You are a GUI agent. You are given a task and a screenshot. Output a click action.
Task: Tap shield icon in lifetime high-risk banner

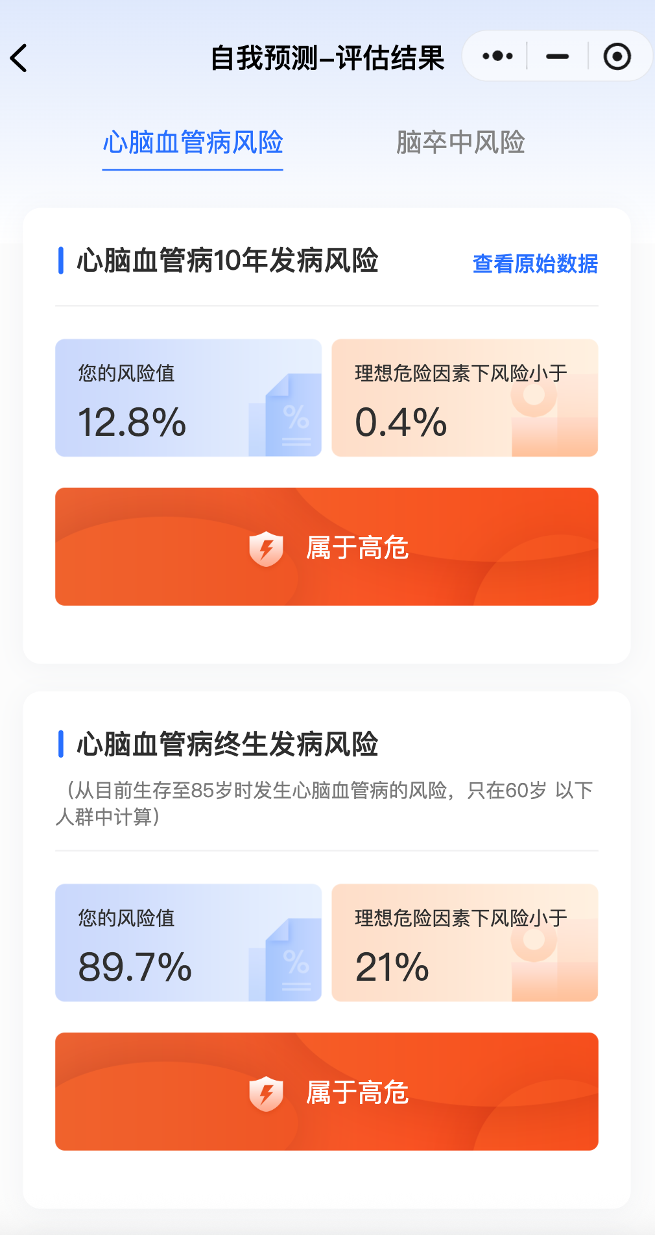(x=266, y=1094)
